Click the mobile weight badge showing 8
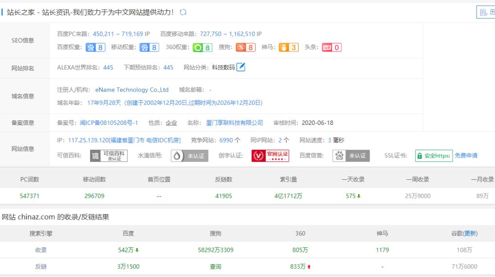The height and width of the screenshot is (277, 495). (x=149, y=47)
